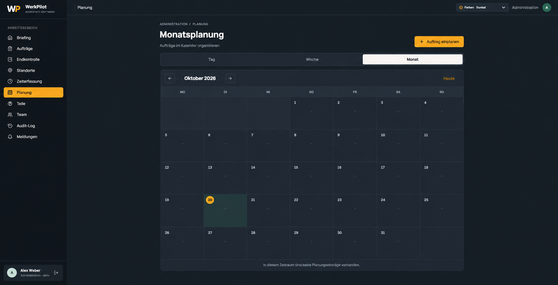Click the green A avatar in top bar
The image size is (558, 285).
pyautogui.click(x=547, y=7)
